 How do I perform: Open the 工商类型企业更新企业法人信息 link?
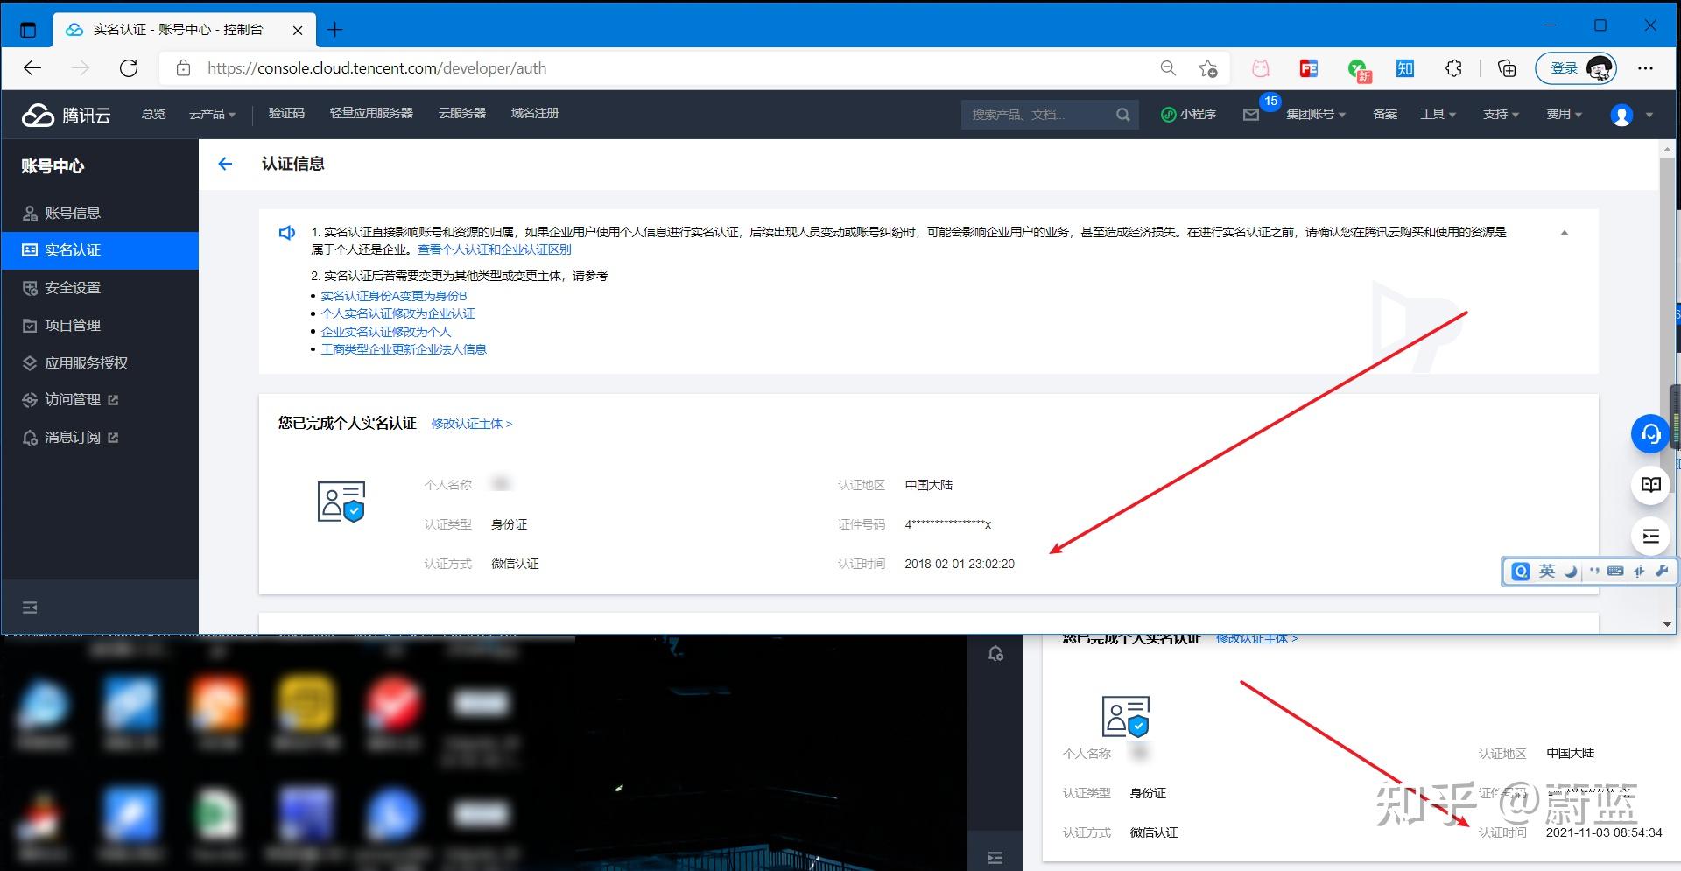click(x=404, y=349)
